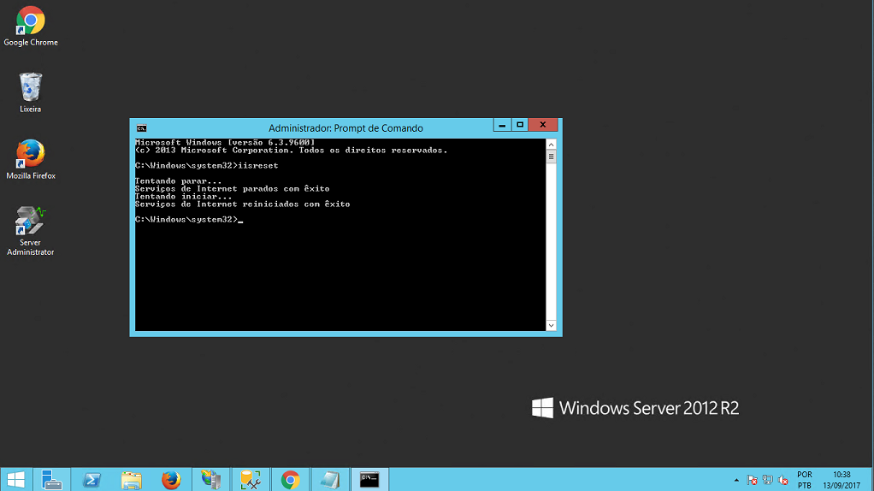Image resolution: width=874 pixels, height=491 pixels.
Task: Open the Action Center flag icon
Action: (x=752, y=480)
